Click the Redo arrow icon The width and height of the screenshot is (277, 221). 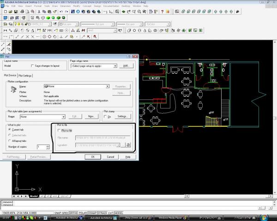[x=66, y=12]
